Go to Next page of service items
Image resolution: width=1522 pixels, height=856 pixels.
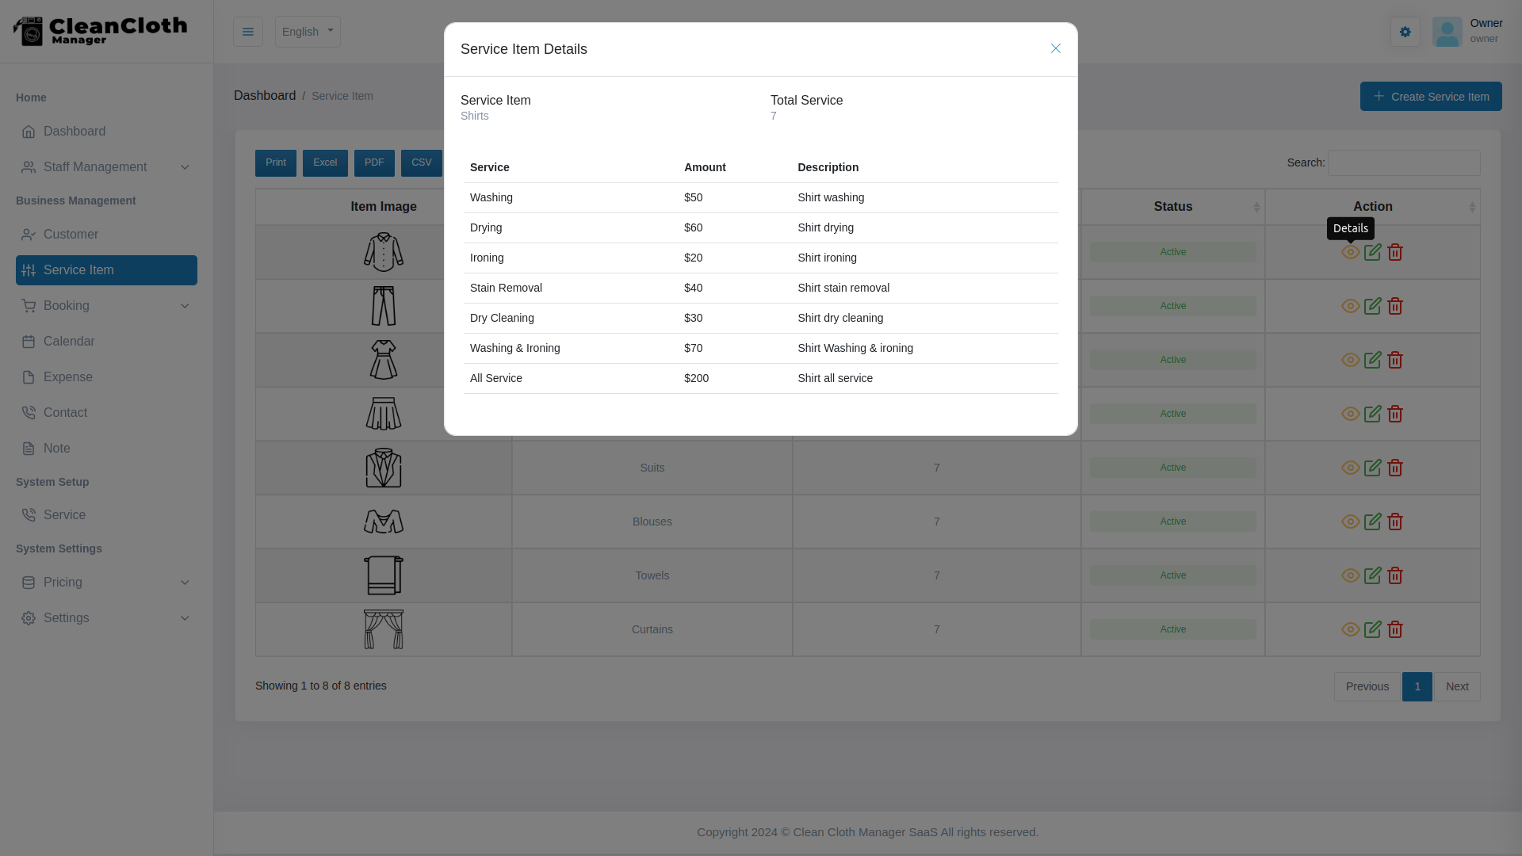coord(1457,686)
